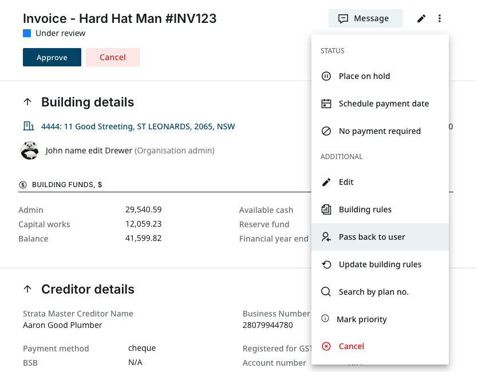Select Update building rules option
This screenshot has width=478, height=372.
(380, 264)
